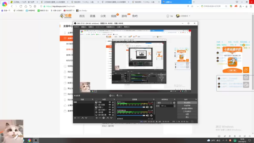Screen dimensions: 254x143
Task: Open the OBS app in the Windows taskbar
Action: [x=36, y=140]
